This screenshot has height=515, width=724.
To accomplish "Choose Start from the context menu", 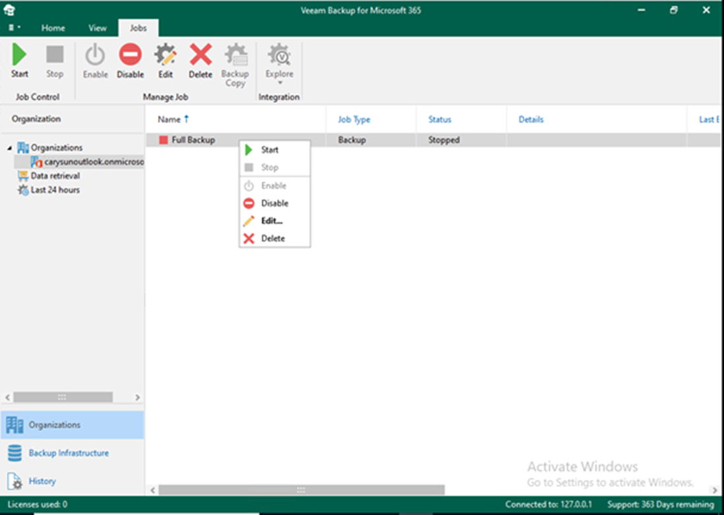I will click(275, 150).
